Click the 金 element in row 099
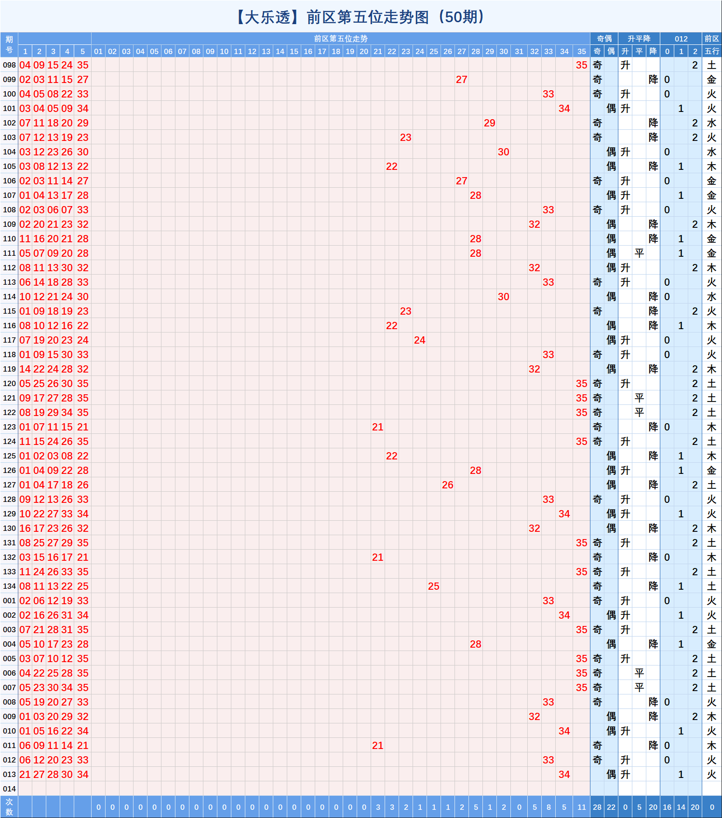 pos(712,80)
